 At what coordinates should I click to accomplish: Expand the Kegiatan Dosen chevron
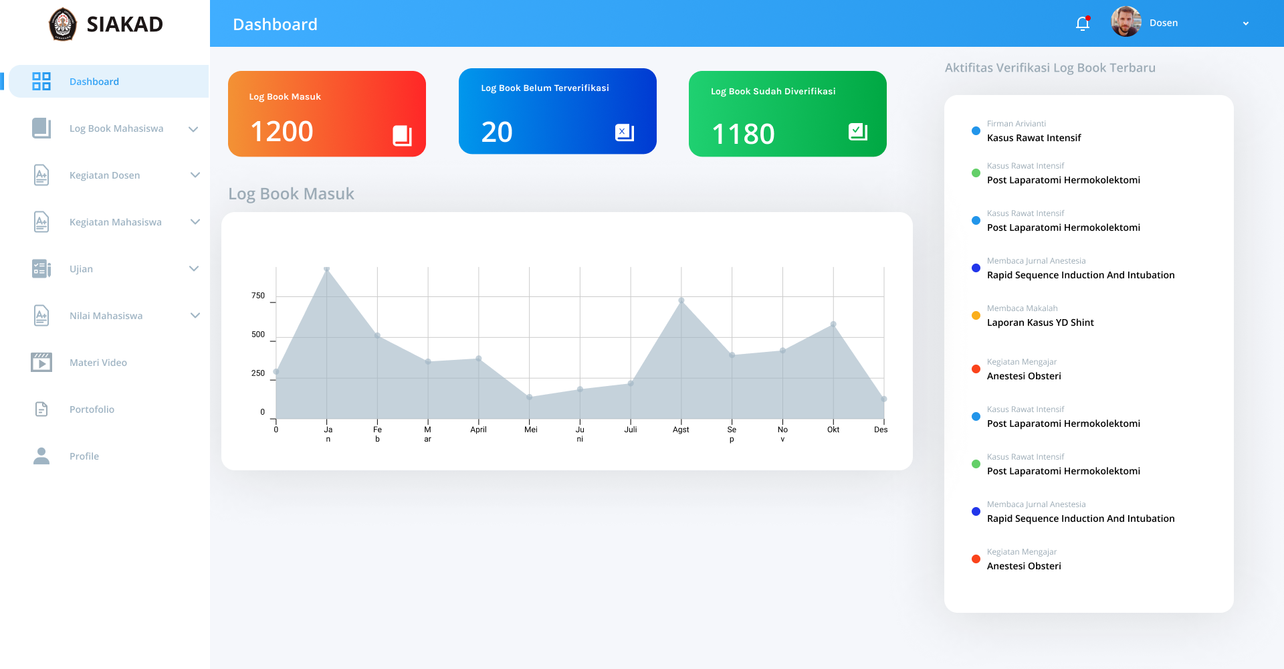click(x=195, y=175)
